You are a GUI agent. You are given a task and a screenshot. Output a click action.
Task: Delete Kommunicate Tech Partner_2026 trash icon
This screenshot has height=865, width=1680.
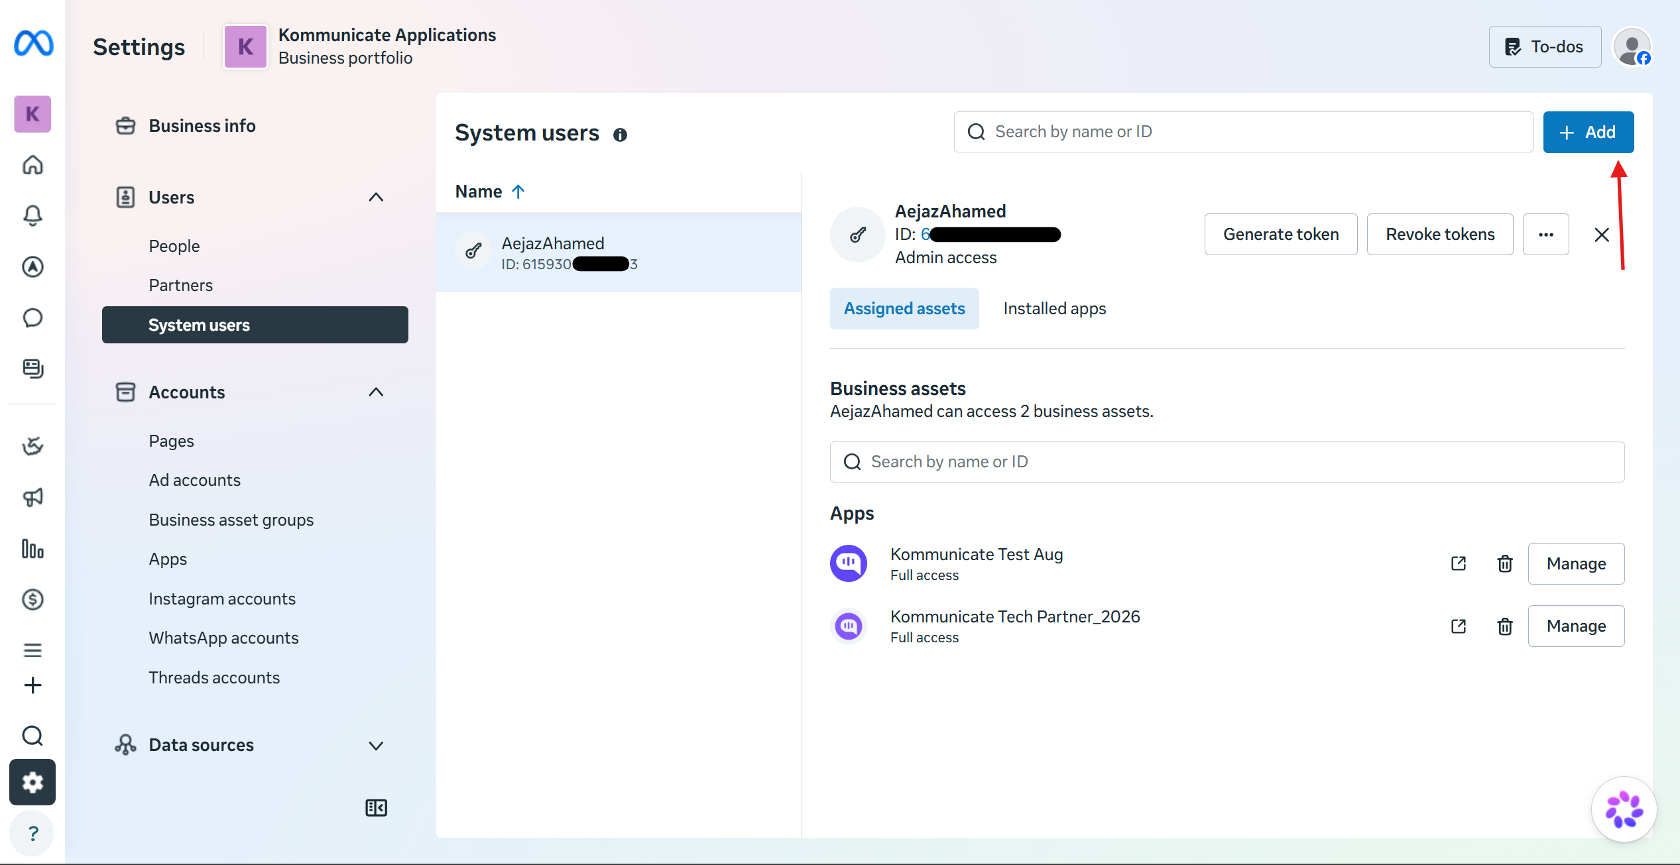[1505, 626]
